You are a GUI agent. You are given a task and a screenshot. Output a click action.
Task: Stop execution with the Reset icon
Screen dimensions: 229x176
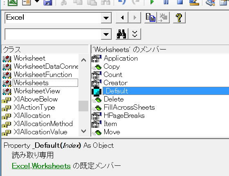[180, 2]
